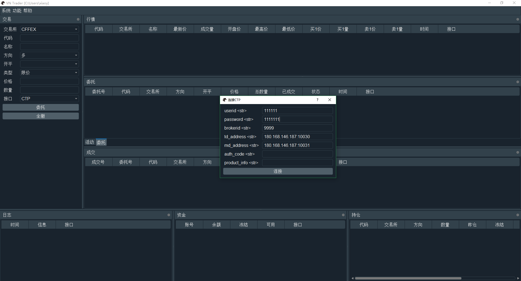Viewport: 521px width, 281px height.
Task: Click float button on 交易 panel
Action: (78, 19)
